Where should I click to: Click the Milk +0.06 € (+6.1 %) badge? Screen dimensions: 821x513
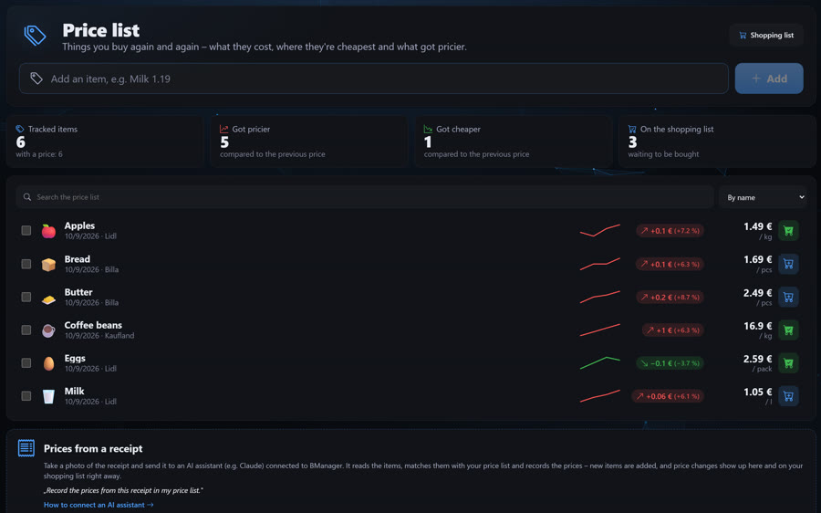668,396
